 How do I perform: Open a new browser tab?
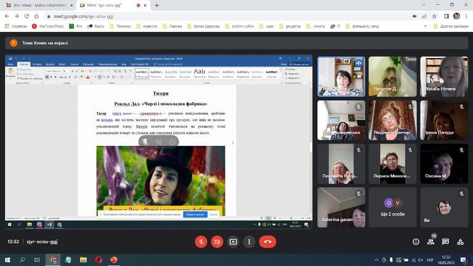click(156, 6)
